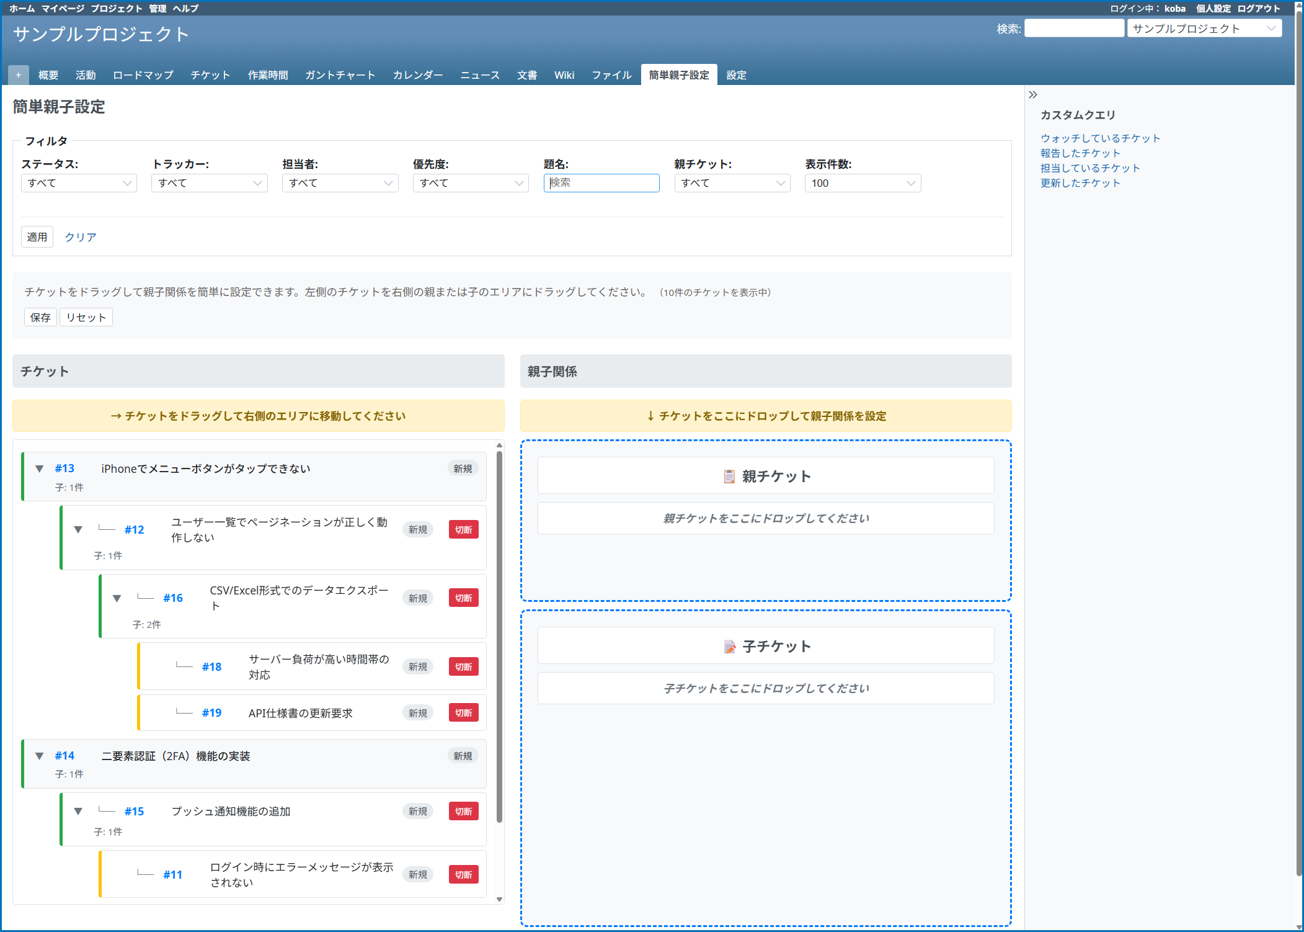Click the child ticket pencil icon
Image resolution: width=1304 pixels, height=932 pixels.
pyautogui.click(x=729, y=647)
